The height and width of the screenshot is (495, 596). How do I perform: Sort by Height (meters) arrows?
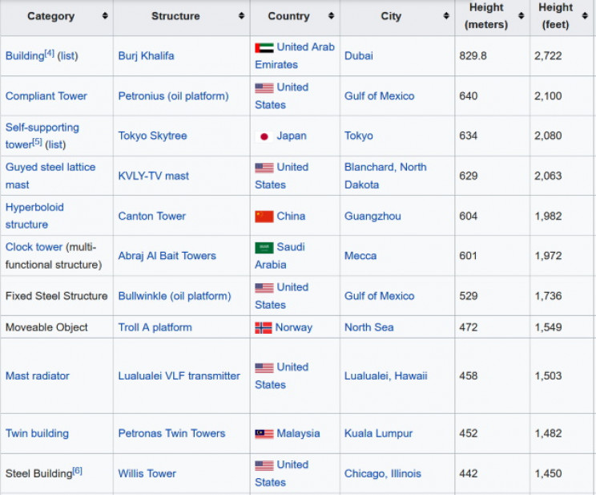(x=521, y=15)
